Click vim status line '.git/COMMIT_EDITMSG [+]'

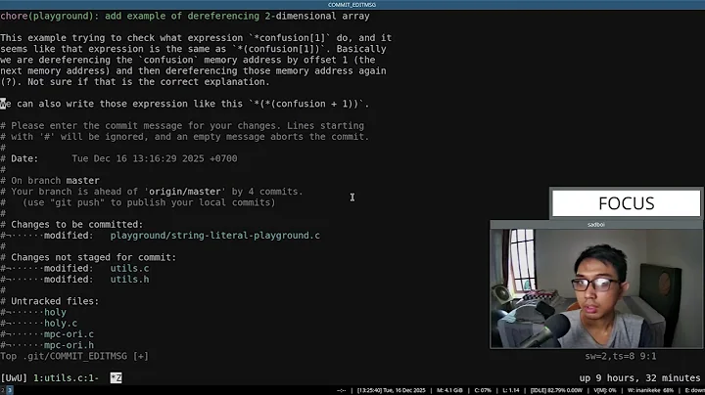(x=85, y=357)
